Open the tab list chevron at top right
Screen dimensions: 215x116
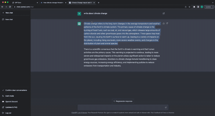click(x=213, y=3)
